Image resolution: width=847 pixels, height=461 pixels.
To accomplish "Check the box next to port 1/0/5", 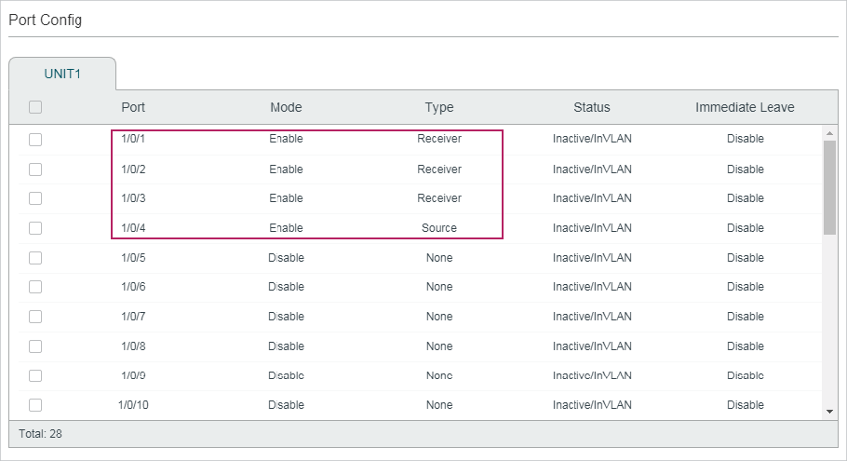I will pos(35,258).
